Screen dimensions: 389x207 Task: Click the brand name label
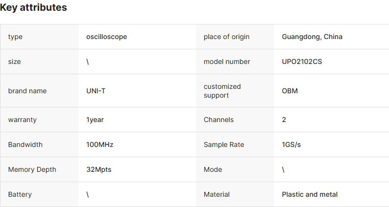tap(27, 91)
